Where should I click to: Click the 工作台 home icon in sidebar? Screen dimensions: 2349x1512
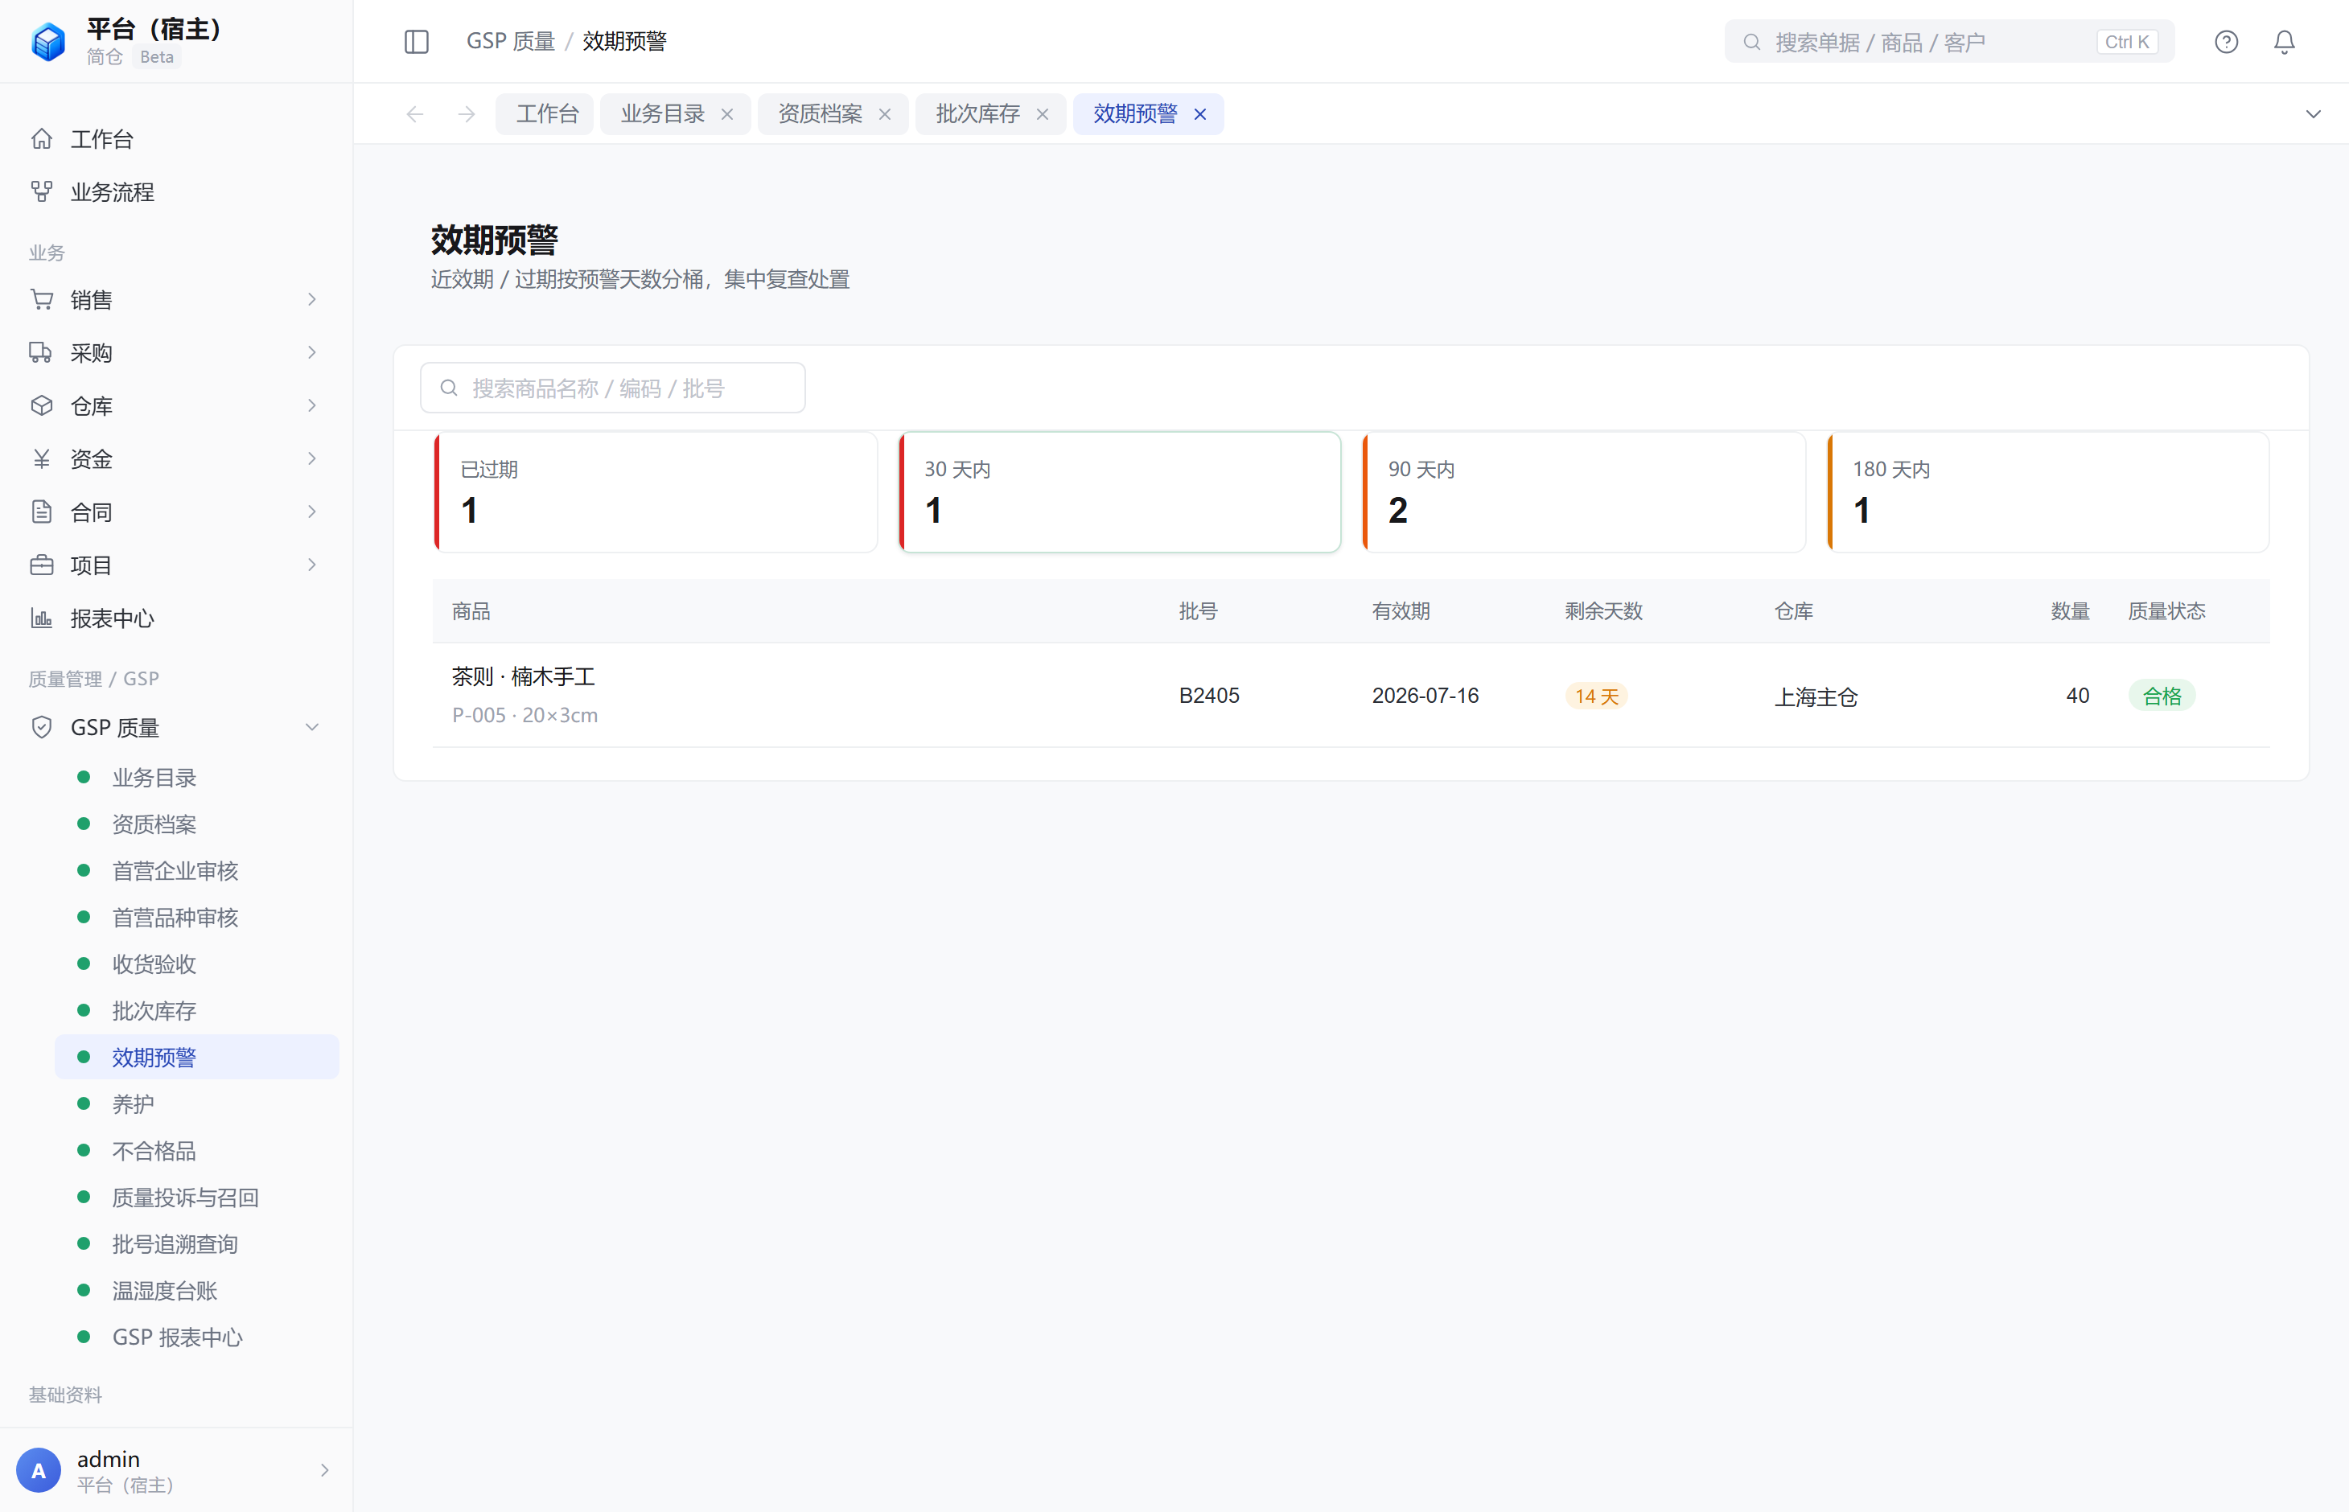coord(41,138)
